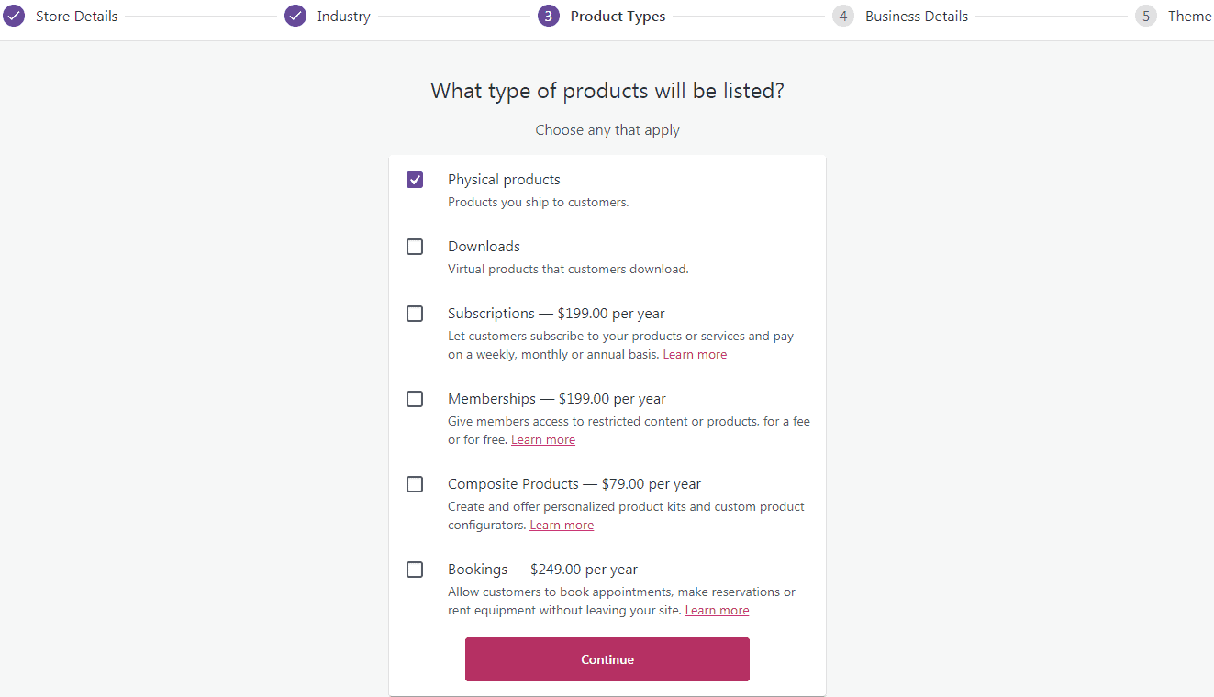Enable the Downloads checkbox
This screenshot has width=1214, height=697.
(x=415, y=247)
